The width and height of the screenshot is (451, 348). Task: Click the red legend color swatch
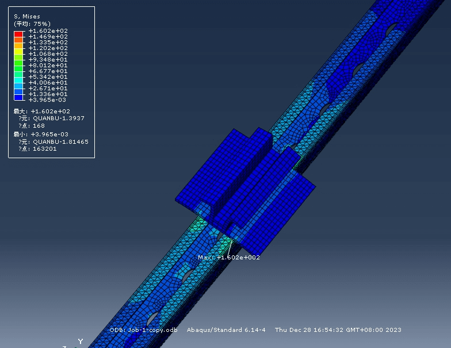18,34
